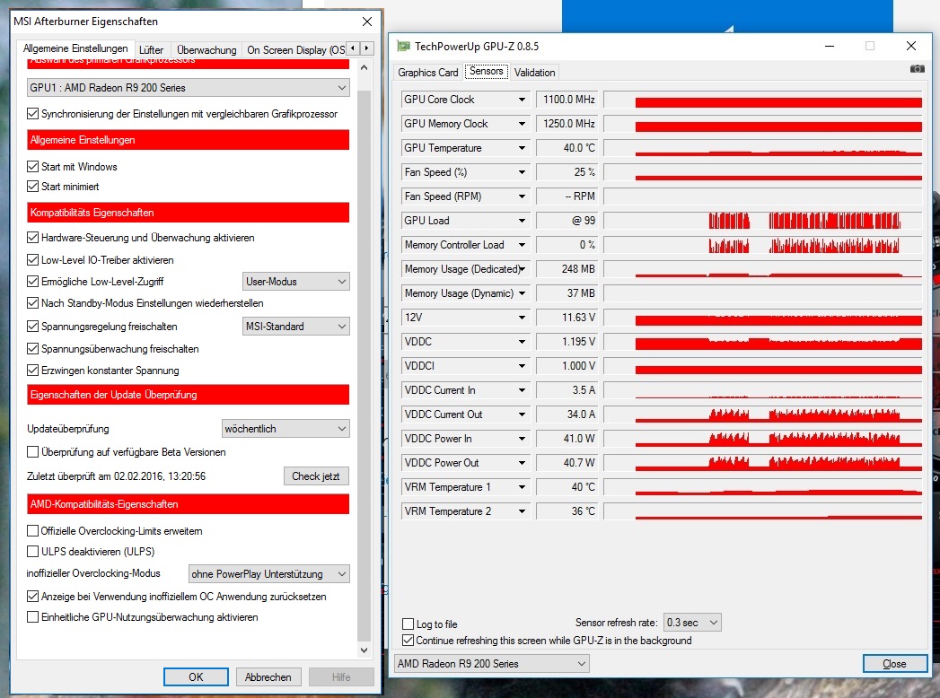Viewport: 940px width, 698px height.
Task: Click the Memory Usage (Dedicated) value 248 MB
Action: point(567,269)
